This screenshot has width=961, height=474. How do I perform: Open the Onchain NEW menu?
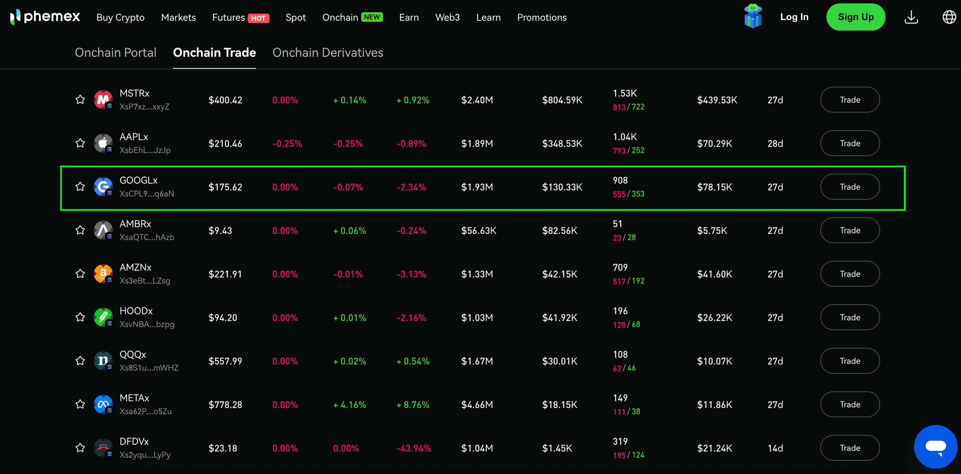click(352, 18)
